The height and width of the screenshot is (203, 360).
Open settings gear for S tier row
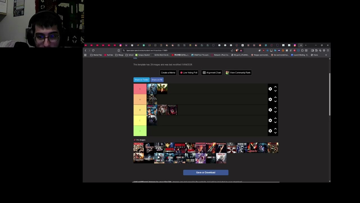(270, 89)
